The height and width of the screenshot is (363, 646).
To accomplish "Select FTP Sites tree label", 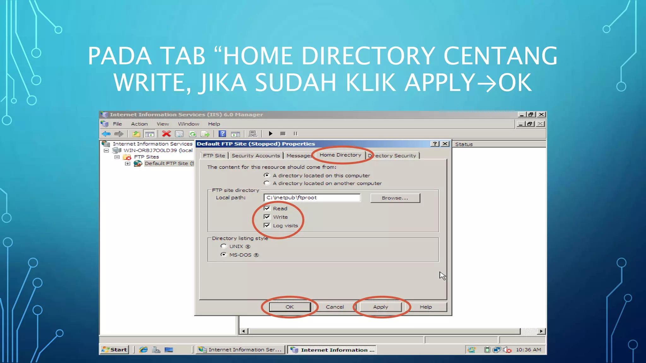I will point(146,157).
